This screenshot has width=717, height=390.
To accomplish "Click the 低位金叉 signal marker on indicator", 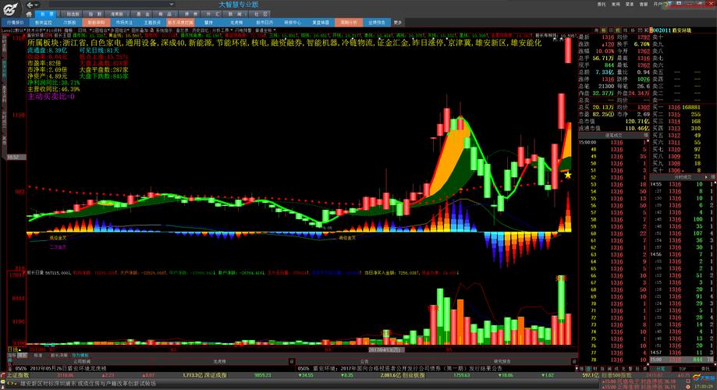I will [59, 237].
